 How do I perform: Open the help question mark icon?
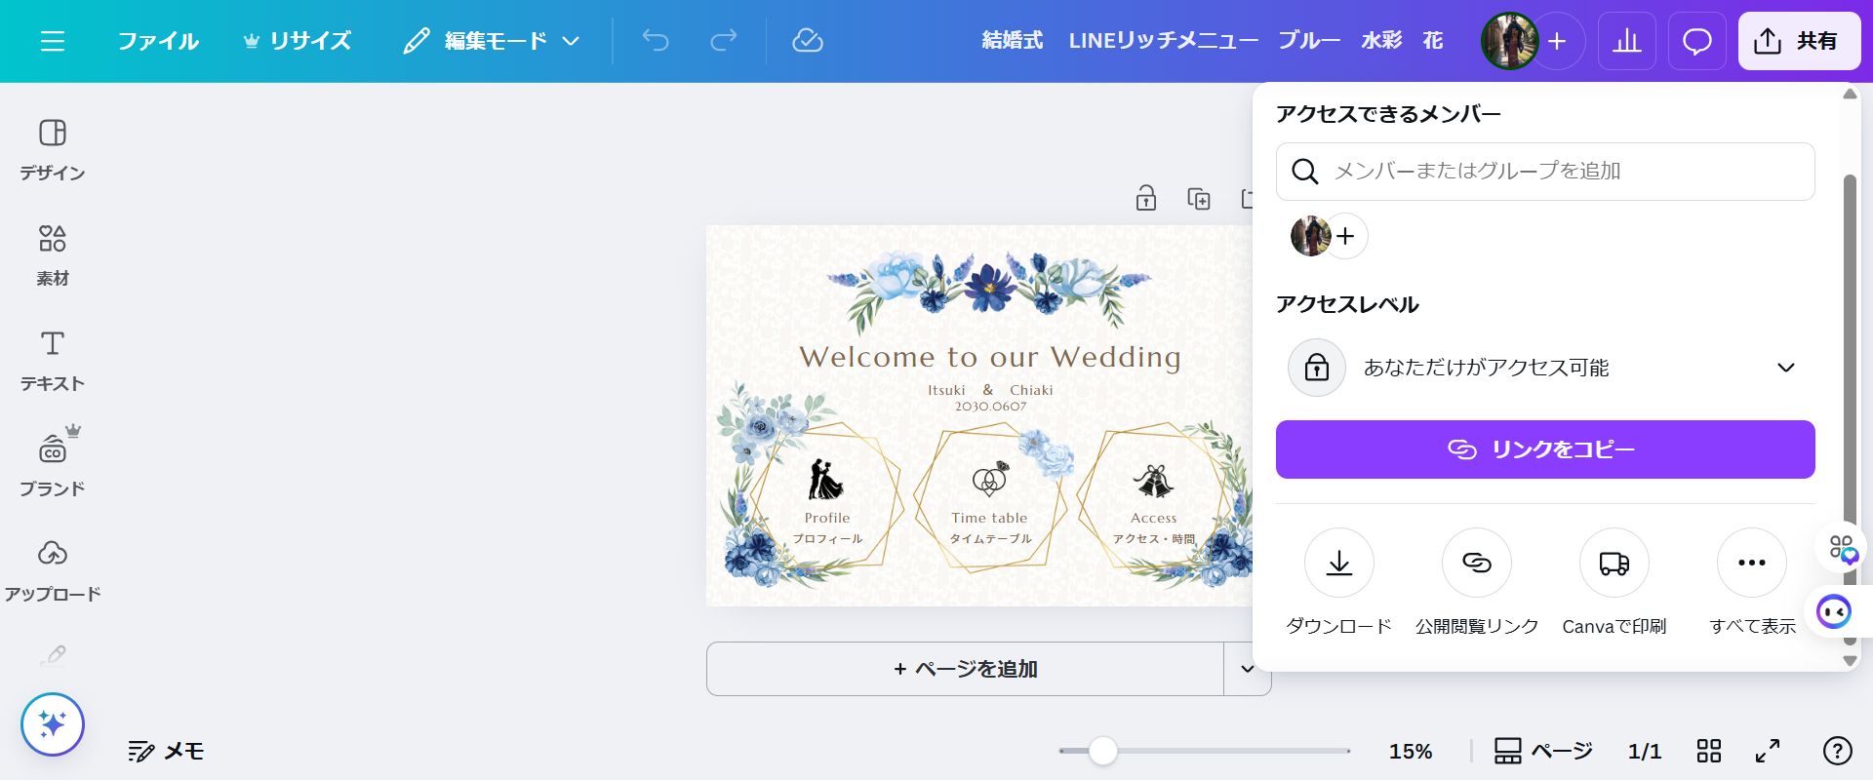coord(1838,751)
